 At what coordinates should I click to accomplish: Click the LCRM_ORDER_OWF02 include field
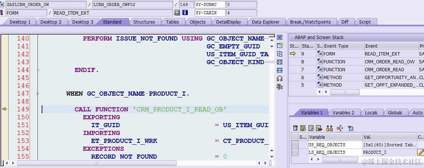pyautogui.click(x=132, y=4)
